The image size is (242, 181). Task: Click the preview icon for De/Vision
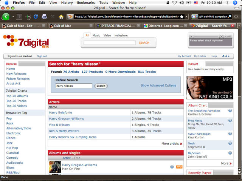230,153
